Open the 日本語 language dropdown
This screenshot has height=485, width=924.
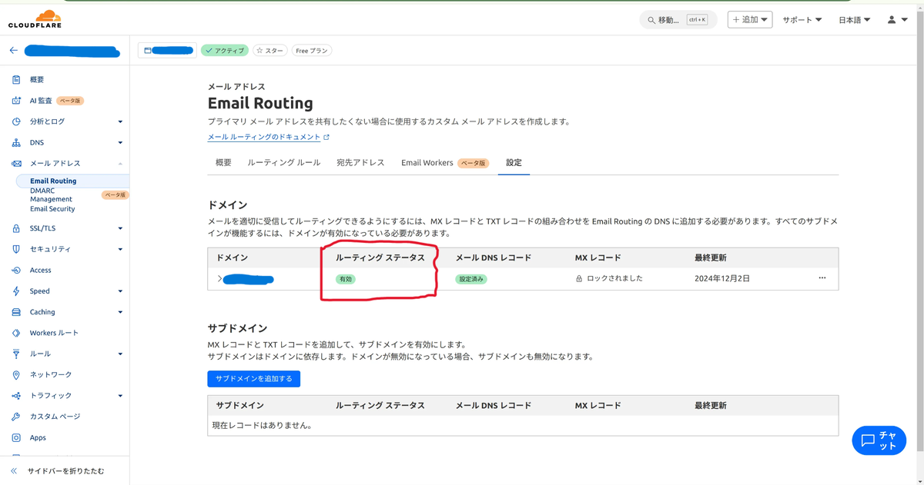click(855, 20)
